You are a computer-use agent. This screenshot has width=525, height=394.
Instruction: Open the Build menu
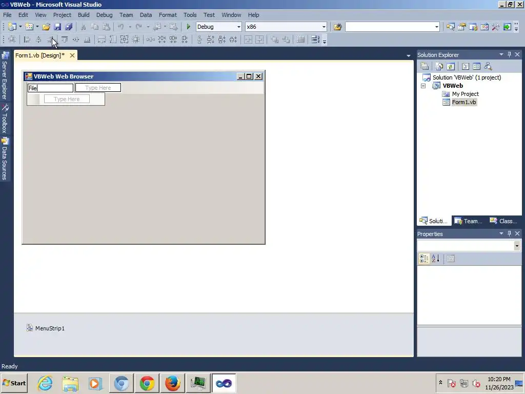(x=84, y=15)
